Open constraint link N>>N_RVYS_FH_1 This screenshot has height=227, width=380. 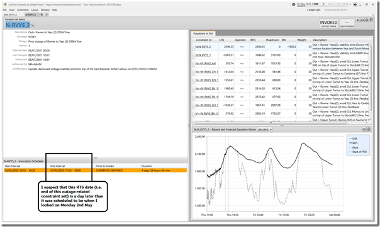[207, 97]
